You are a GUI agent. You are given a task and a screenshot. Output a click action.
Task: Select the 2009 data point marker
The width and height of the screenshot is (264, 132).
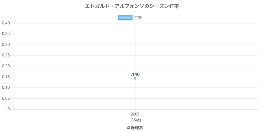(x=135, y=78)
